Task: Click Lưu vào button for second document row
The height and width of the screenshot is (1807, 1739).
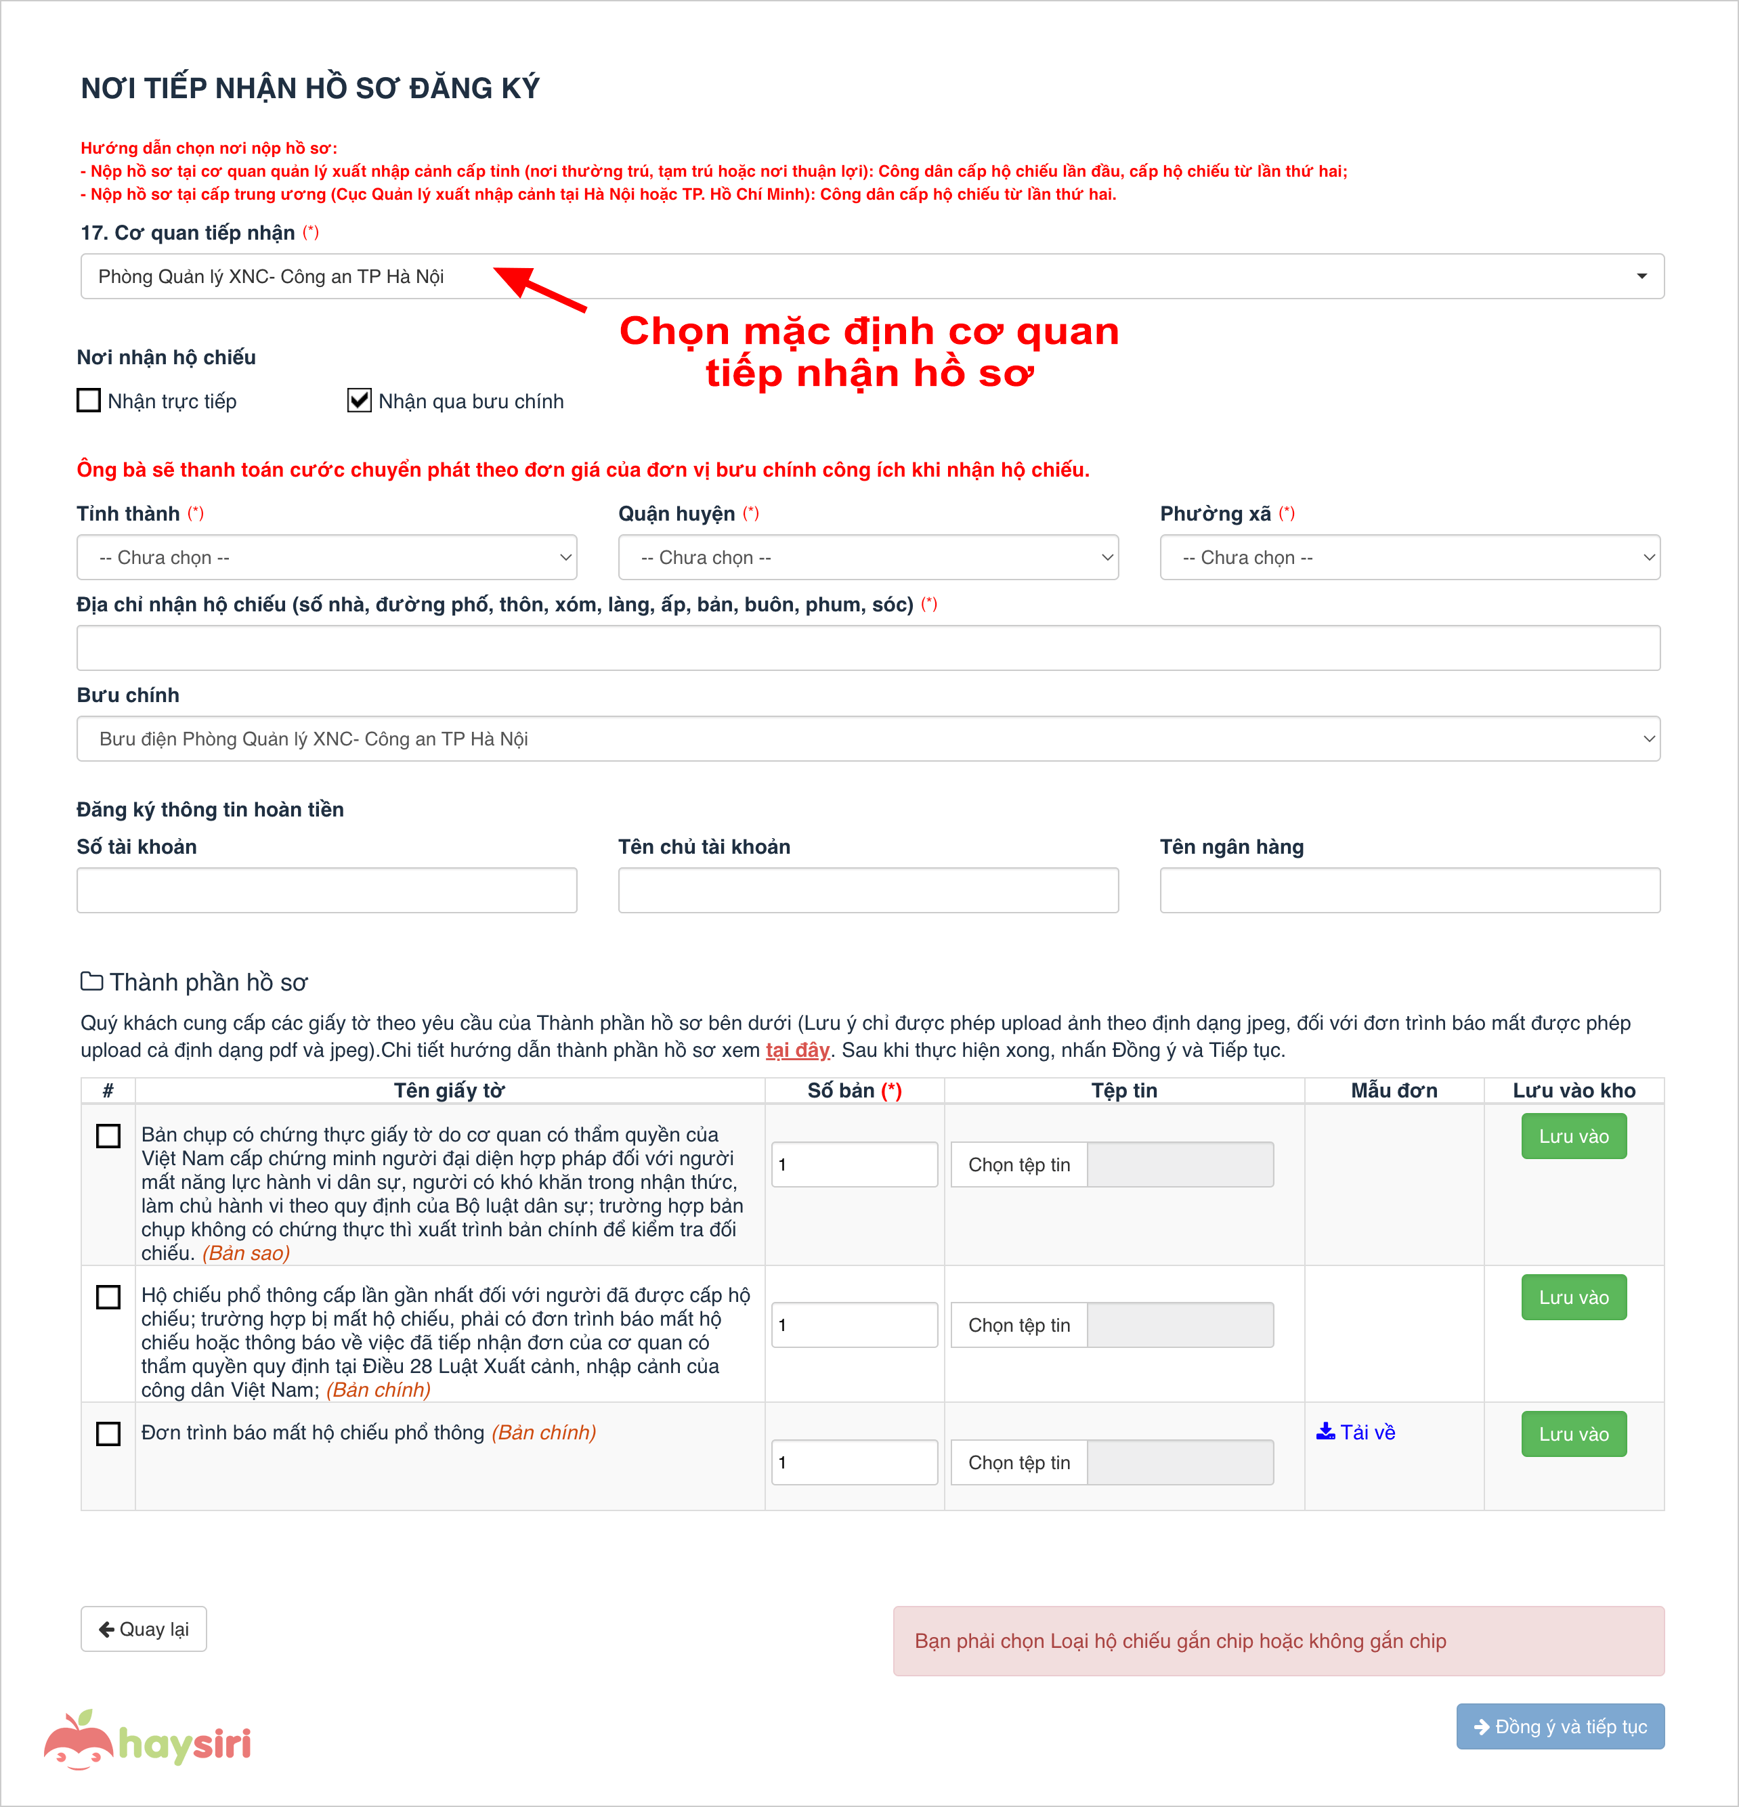Action: pos(1574,1297)
